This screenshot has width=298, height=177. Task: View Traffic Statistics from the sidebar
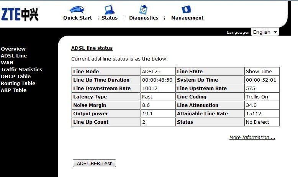click(x=21, y=70)
